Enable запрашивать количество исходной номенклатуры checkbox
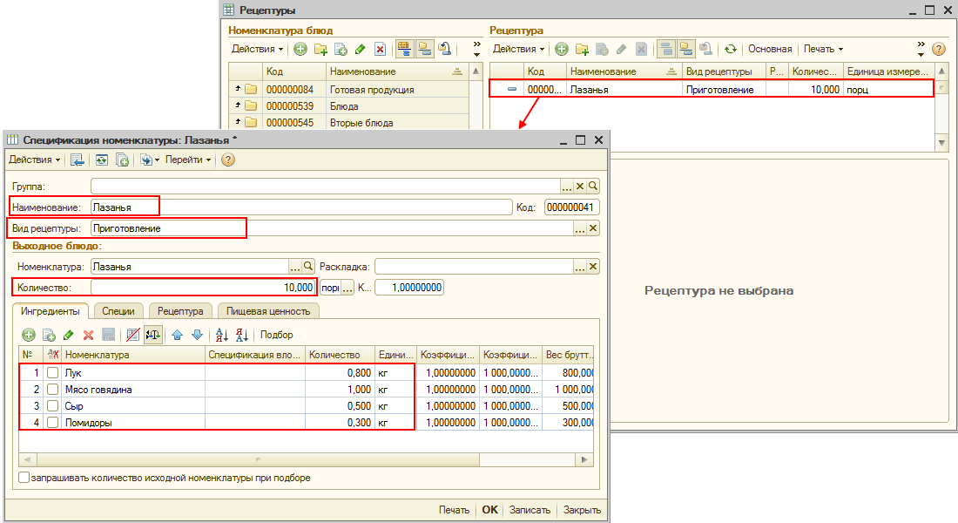This screenshot has width=958, height=523. (x=24, y=478)
